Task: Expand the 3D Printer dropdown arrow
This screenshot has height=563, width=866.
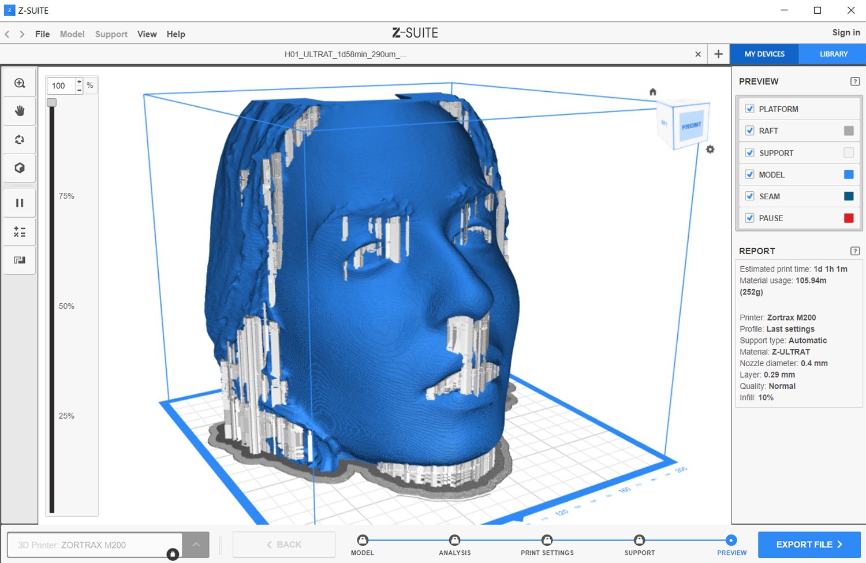Action: pos(196,545)
